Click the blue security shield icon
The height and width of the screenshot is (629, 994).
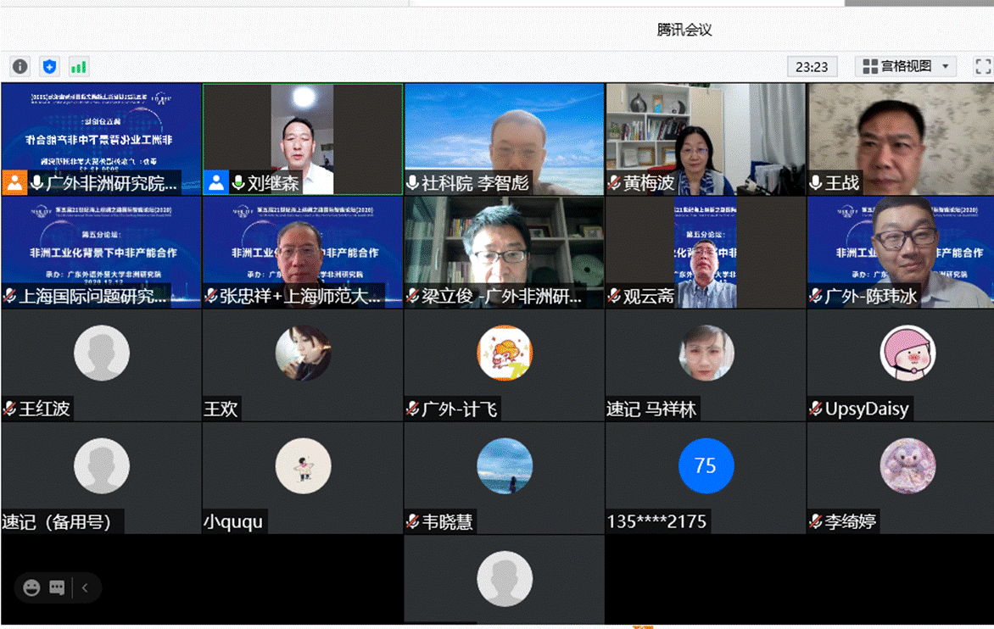tap(49, 66)
